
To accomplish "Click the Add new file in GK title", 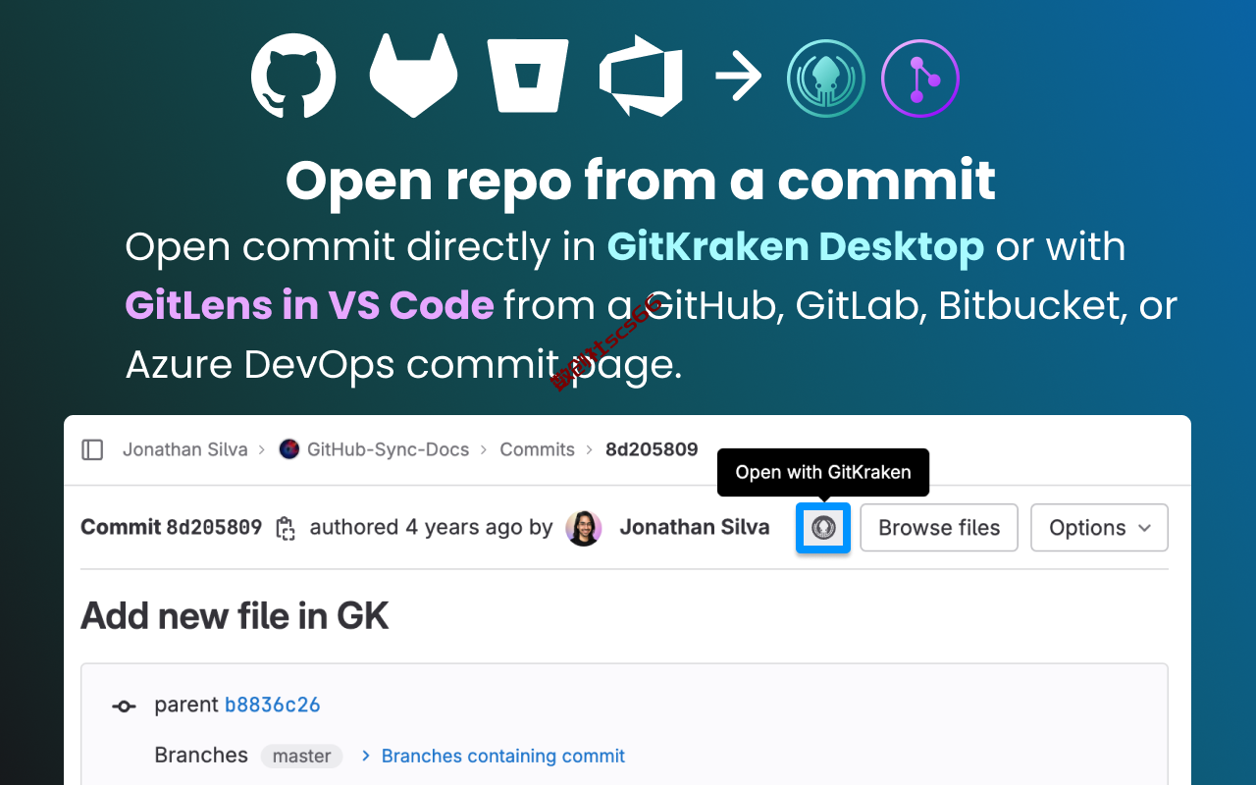I will point(235,616).
